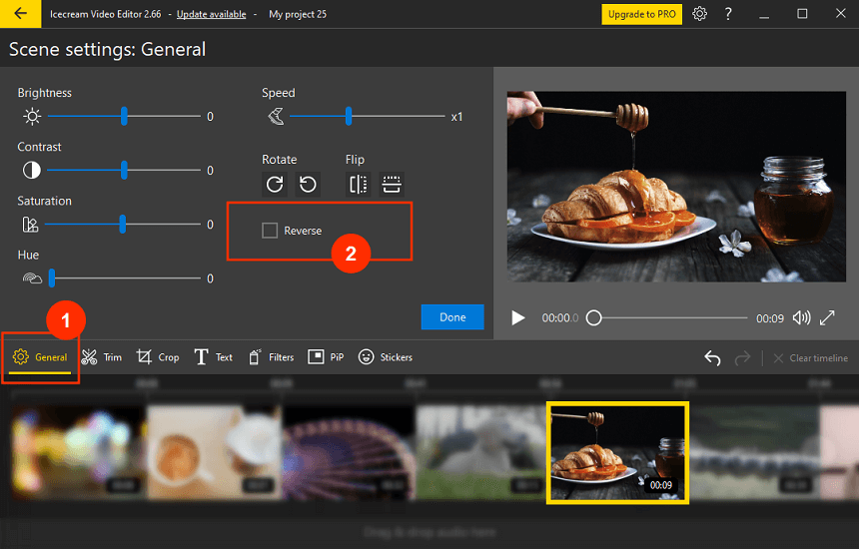The height and width of the screenshot is (549, 859).
Task: Click the croissant preview image
Action: click(x=676, y=187)
